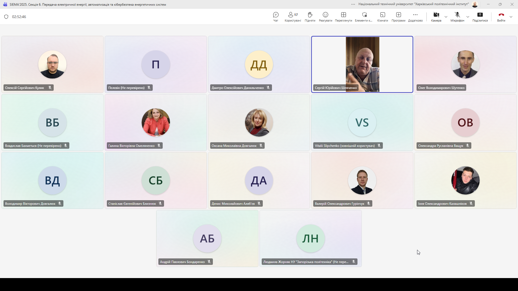Screen dimensions: 518x291
Task: Open title bar ellipsis settings menu
Action: point(353,4)
